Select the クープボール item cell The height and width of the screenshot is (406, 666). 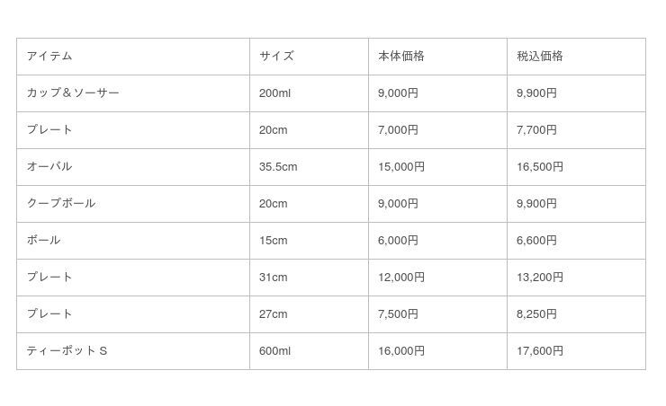[61, 204]
